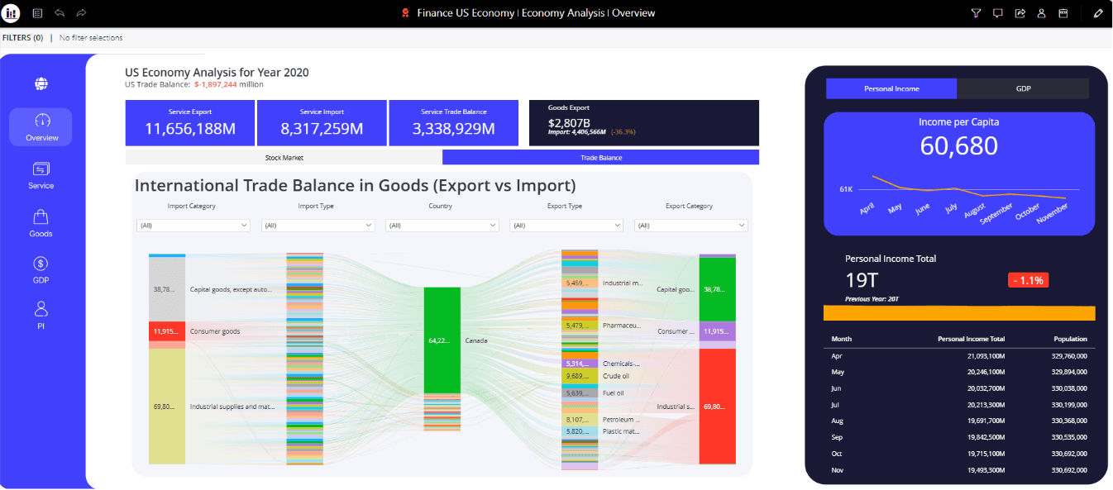The height and width of the screenshot is (490, 1113).
Task: Open the filter funnel icon in the top bar
Action: pyautogui.click(x=976, y=13)
